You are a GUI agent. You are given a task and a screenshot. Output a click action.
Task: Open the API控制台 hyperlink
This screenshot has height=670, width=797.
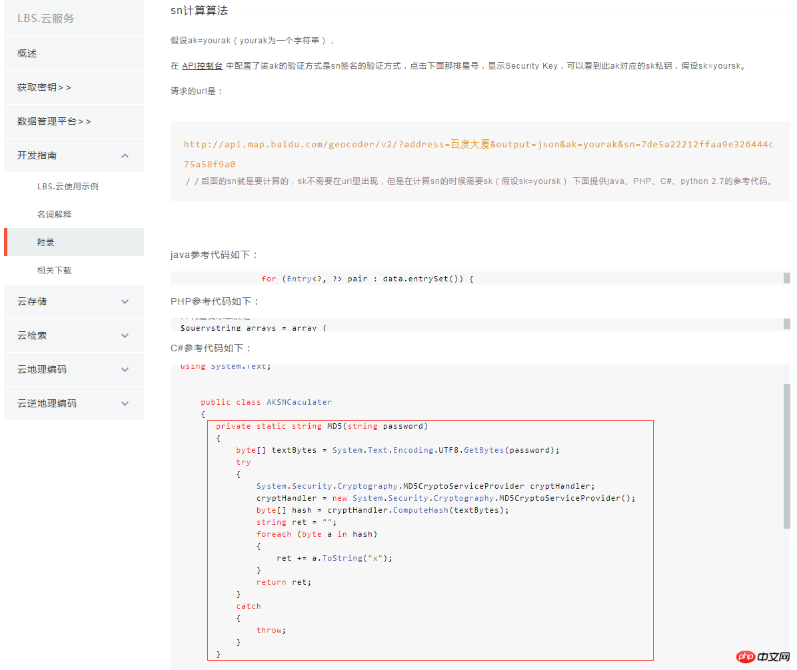tap(203, 65)
